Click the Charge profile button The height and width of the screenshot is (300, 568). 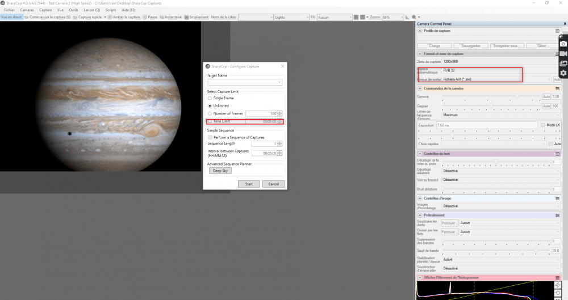(x=435, y=45)
